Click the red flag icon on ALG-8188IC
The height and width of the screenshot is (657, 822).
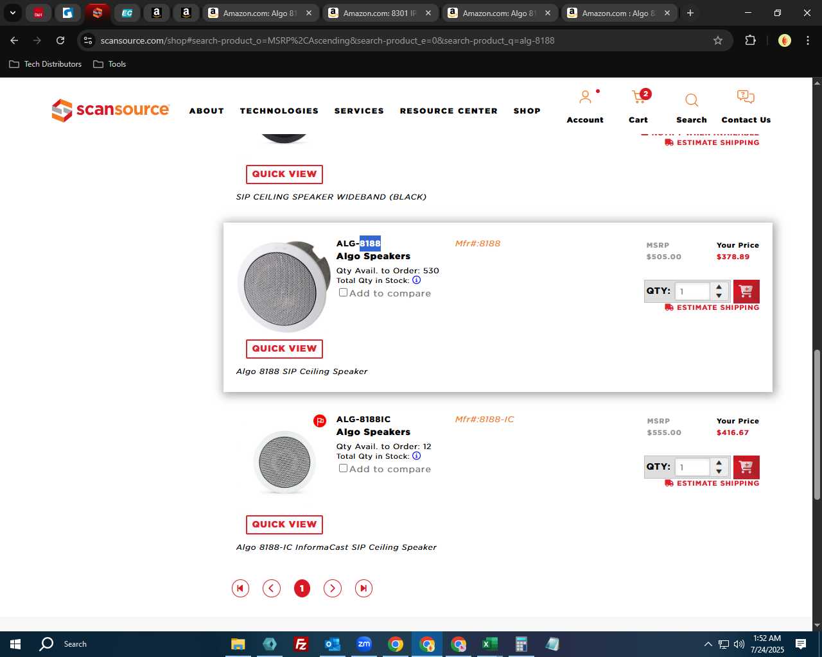pyautogui.click(x=320, y=421)
